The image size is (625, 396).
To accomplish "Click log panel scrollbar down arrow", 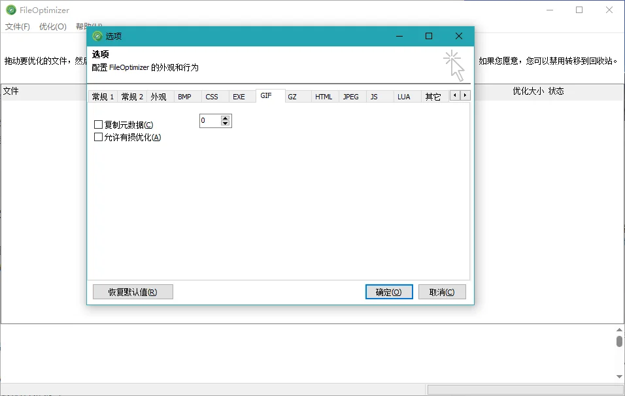I will (619, 376).
